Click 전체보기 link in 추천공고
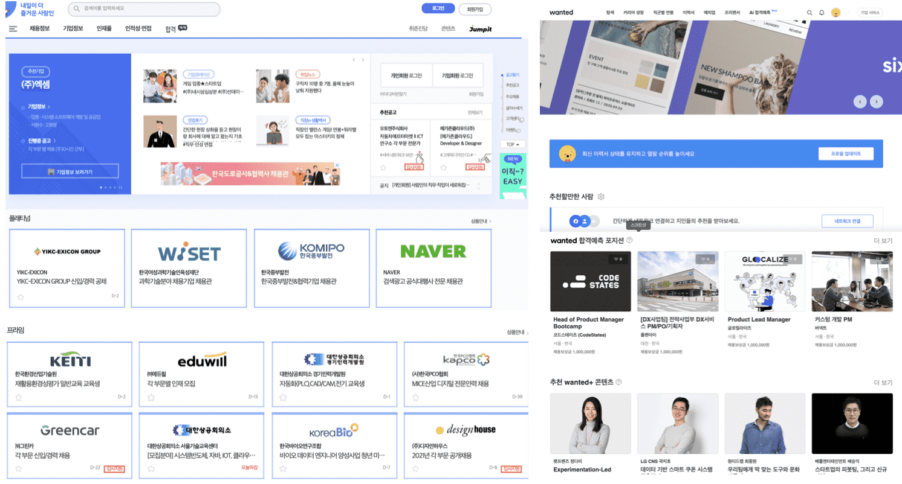 point(475,113)
